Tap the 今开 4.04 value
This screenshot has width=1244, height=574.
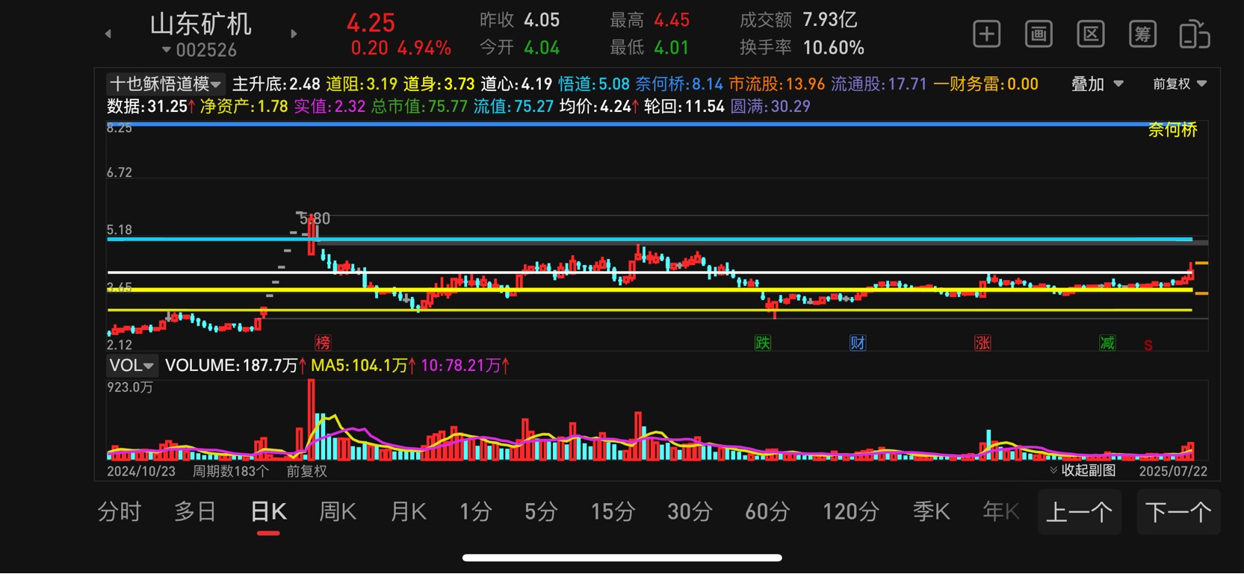click(x=542, y=49)
